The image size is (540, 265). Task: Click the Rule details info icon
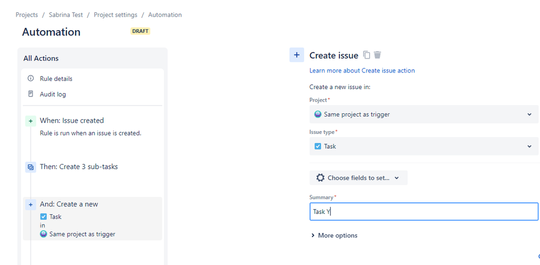click(x=31, y=78)
